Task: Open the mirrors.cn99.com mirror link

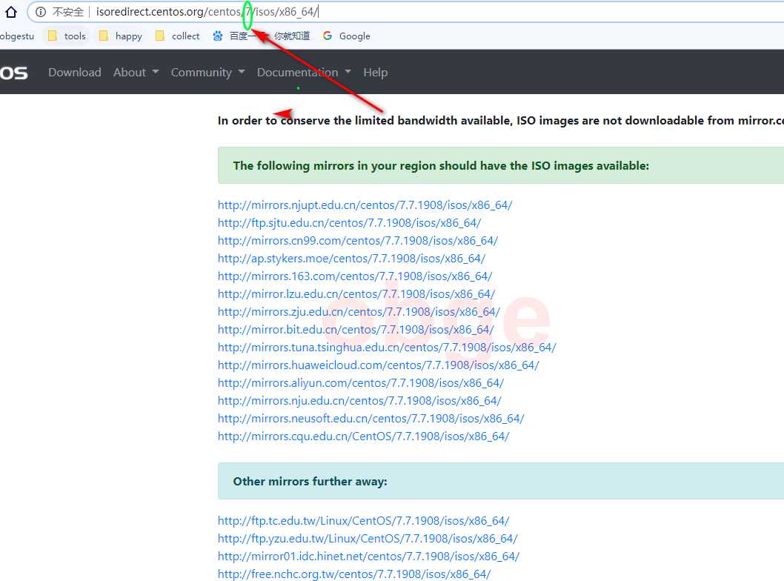Action: (x=358, y=241)
